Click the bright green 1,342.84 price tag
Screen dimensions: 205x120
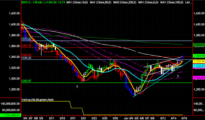point(199,56)
